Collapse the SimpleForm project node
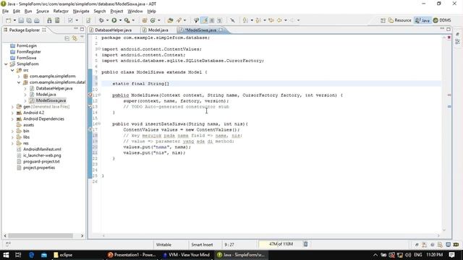Image resolution: width=463 pixels, height=260 pixels. pyautogui.click(x=6, y=64)
